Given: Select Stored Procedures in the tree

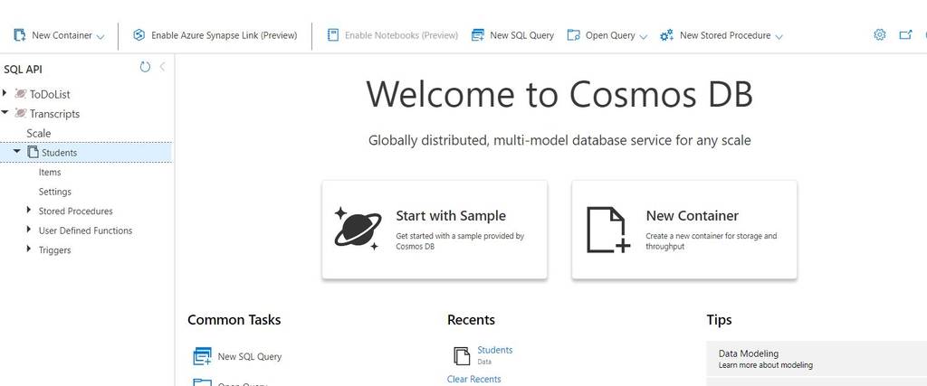Looking at the screenshot, I should tap(76, 212).
